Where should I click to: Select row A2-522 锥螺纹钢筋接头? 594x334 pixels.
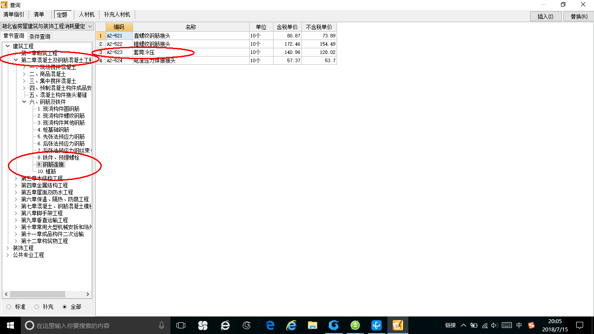click(217, 44)
